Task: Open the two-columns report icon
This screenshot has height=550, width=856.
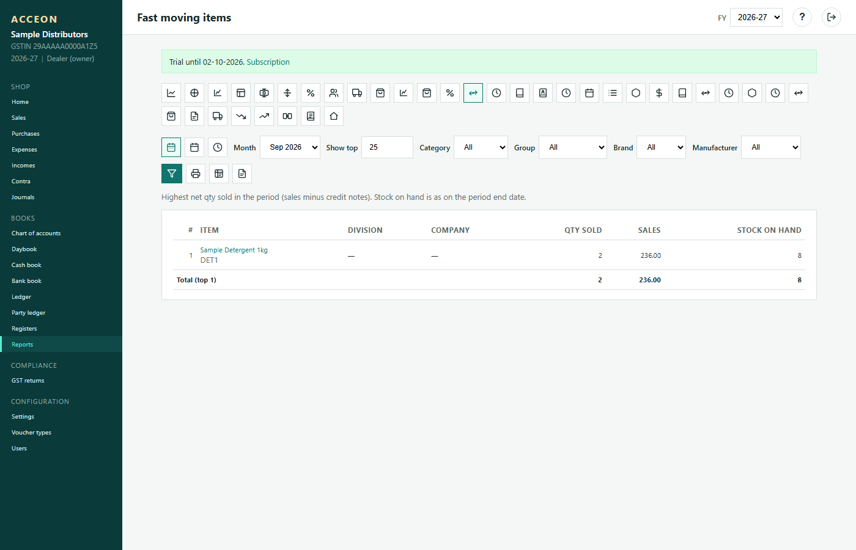Action: 287,116
